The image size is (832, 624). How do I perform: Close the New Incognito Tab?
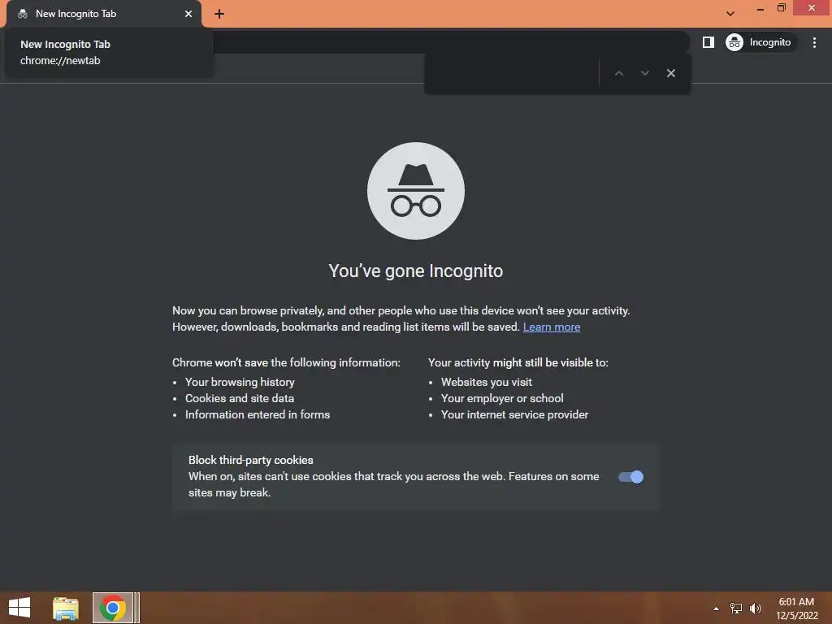(188, 14)
